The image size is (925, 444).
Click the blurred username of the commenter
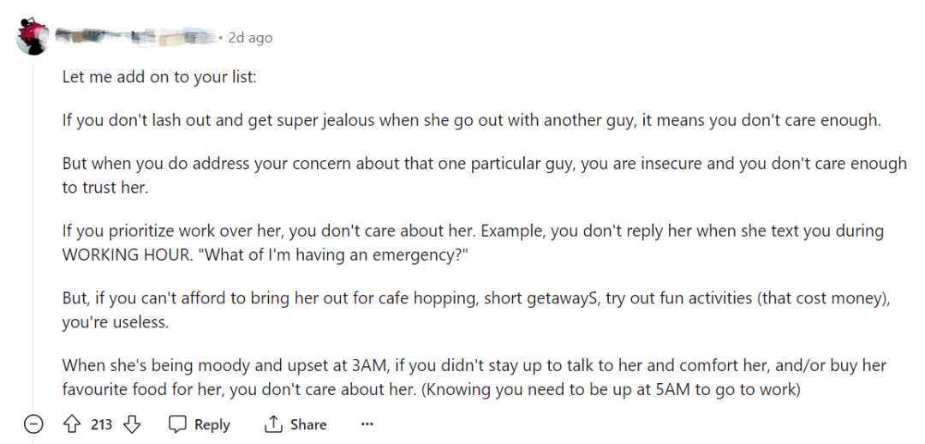click(x=135, y=37)
